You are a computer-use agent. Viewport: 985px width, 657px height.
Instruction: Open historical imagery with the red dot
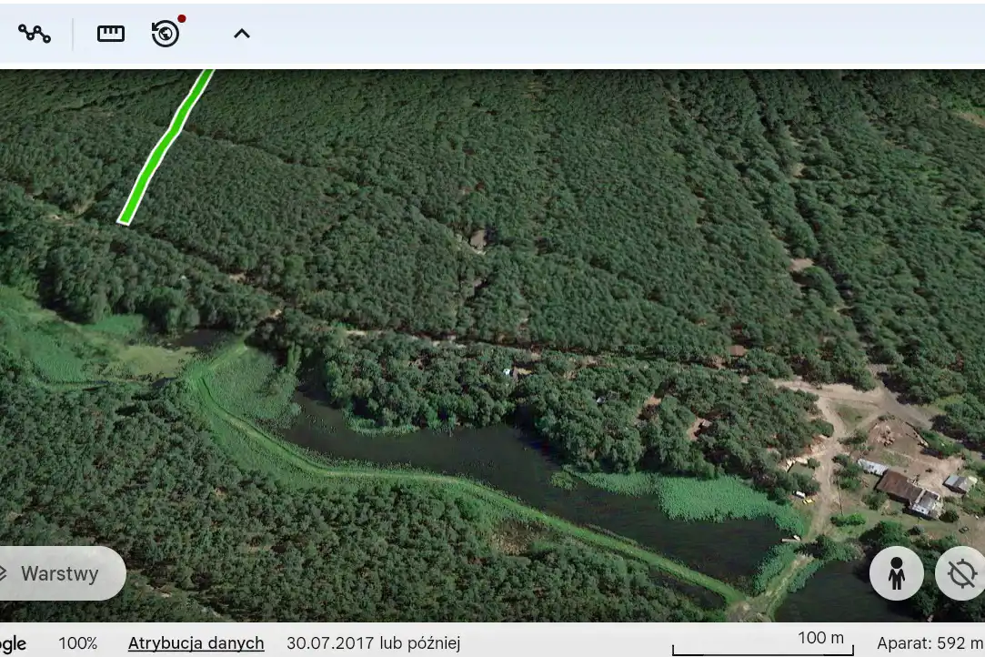[166, 34]
